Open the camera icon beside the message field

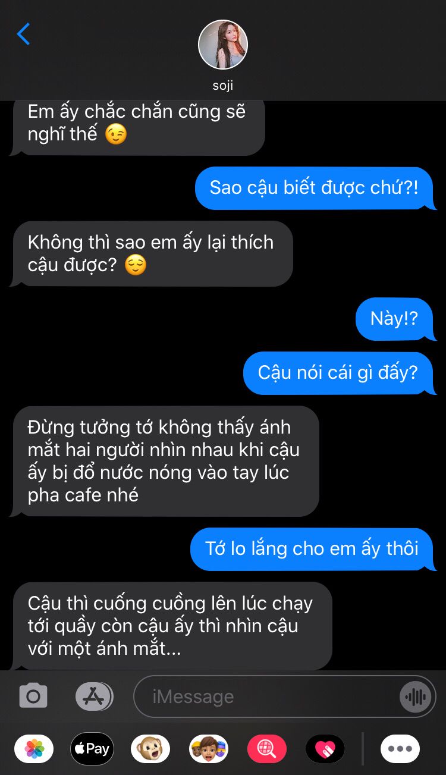click(33, 696)
